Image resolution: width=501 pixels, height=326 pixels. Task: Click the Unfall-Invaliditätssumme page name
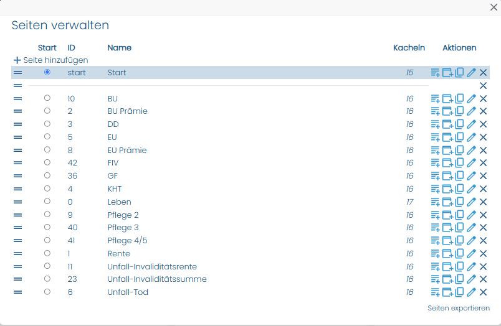[x=157, y=279]
